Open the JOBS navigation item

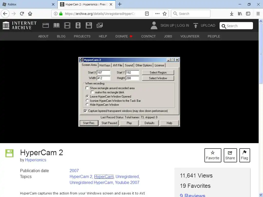tap(168, 36)
